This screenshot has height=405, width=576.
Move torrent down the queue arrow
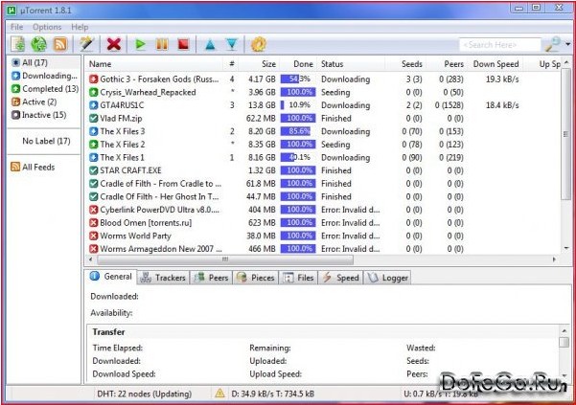232,45
